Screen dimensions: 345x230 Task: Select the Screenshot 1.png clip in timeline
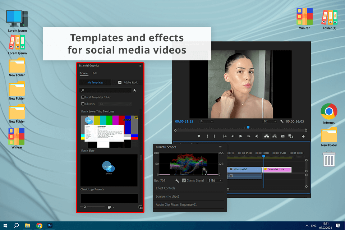tap(277, 170)
